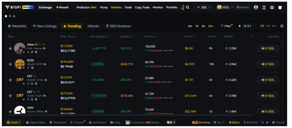Screen dimensions: 292x128
Task: Switch to the New Listings tab
Action: click(x=45, y=26)
